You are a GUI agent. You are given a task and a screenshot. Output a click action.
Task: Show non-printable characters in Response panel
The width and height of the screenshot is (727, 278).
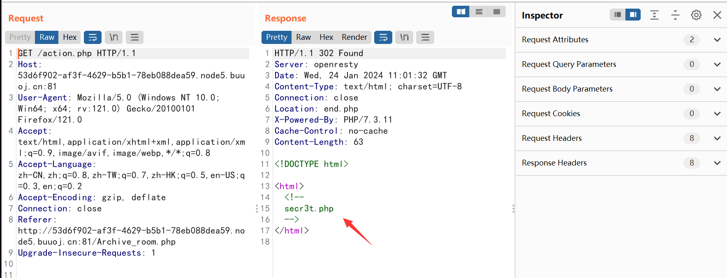[405, 37]
